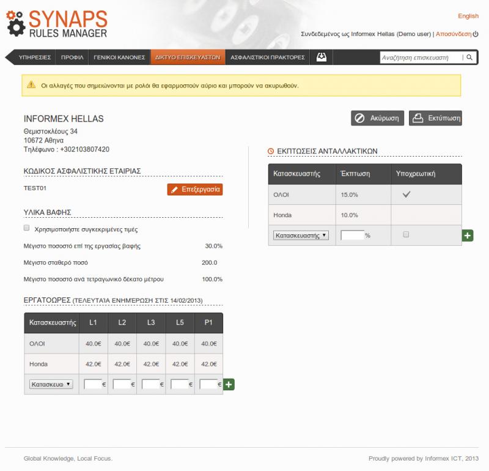
Task: Go to the ΠΡΟΦΙΛ menu
Action: point(72,57)
